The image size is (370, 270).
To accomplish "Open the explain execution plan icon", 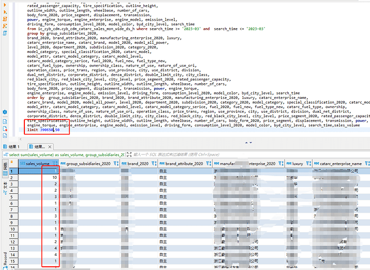I will point(5,33).
